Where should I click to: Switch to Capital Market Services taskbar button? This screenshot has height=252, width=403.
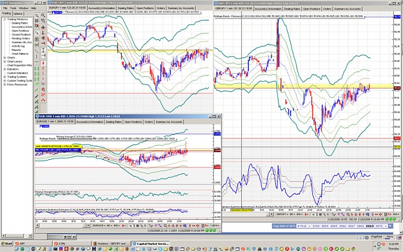click(150, 244)
